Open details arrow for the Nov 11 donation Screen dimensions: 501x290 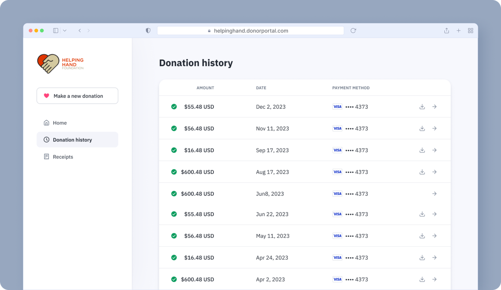pyautogui.click(x=434, y=128)
